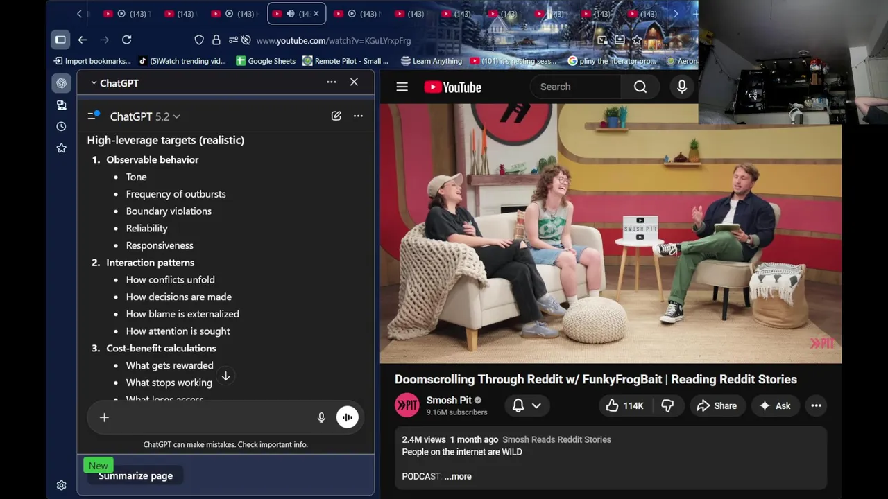Viewport: 888px width, 499px height.
Task: Click the video player to pause
Action: click(x=610, y=234)
